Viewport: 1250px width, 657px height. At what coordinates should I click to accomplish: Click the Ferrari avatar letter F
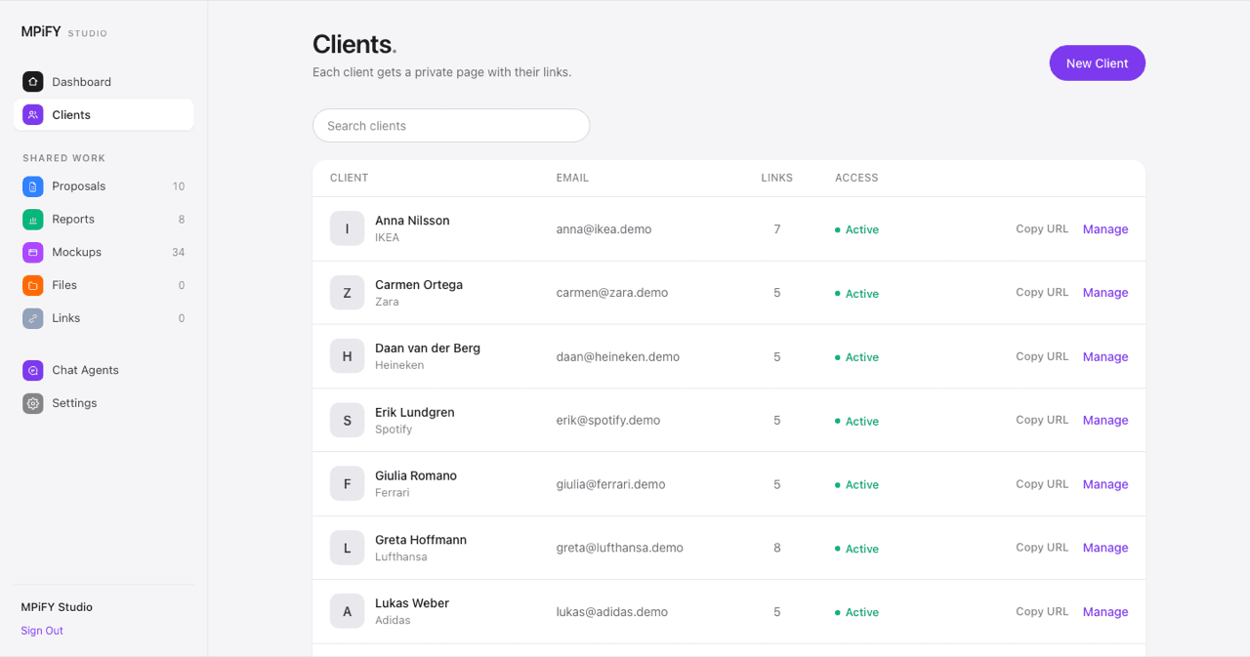pos(347,484)
